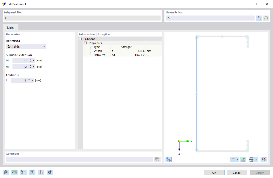
Task: Close the Edit Subpanel dialog
Action: tap(267, 4)
